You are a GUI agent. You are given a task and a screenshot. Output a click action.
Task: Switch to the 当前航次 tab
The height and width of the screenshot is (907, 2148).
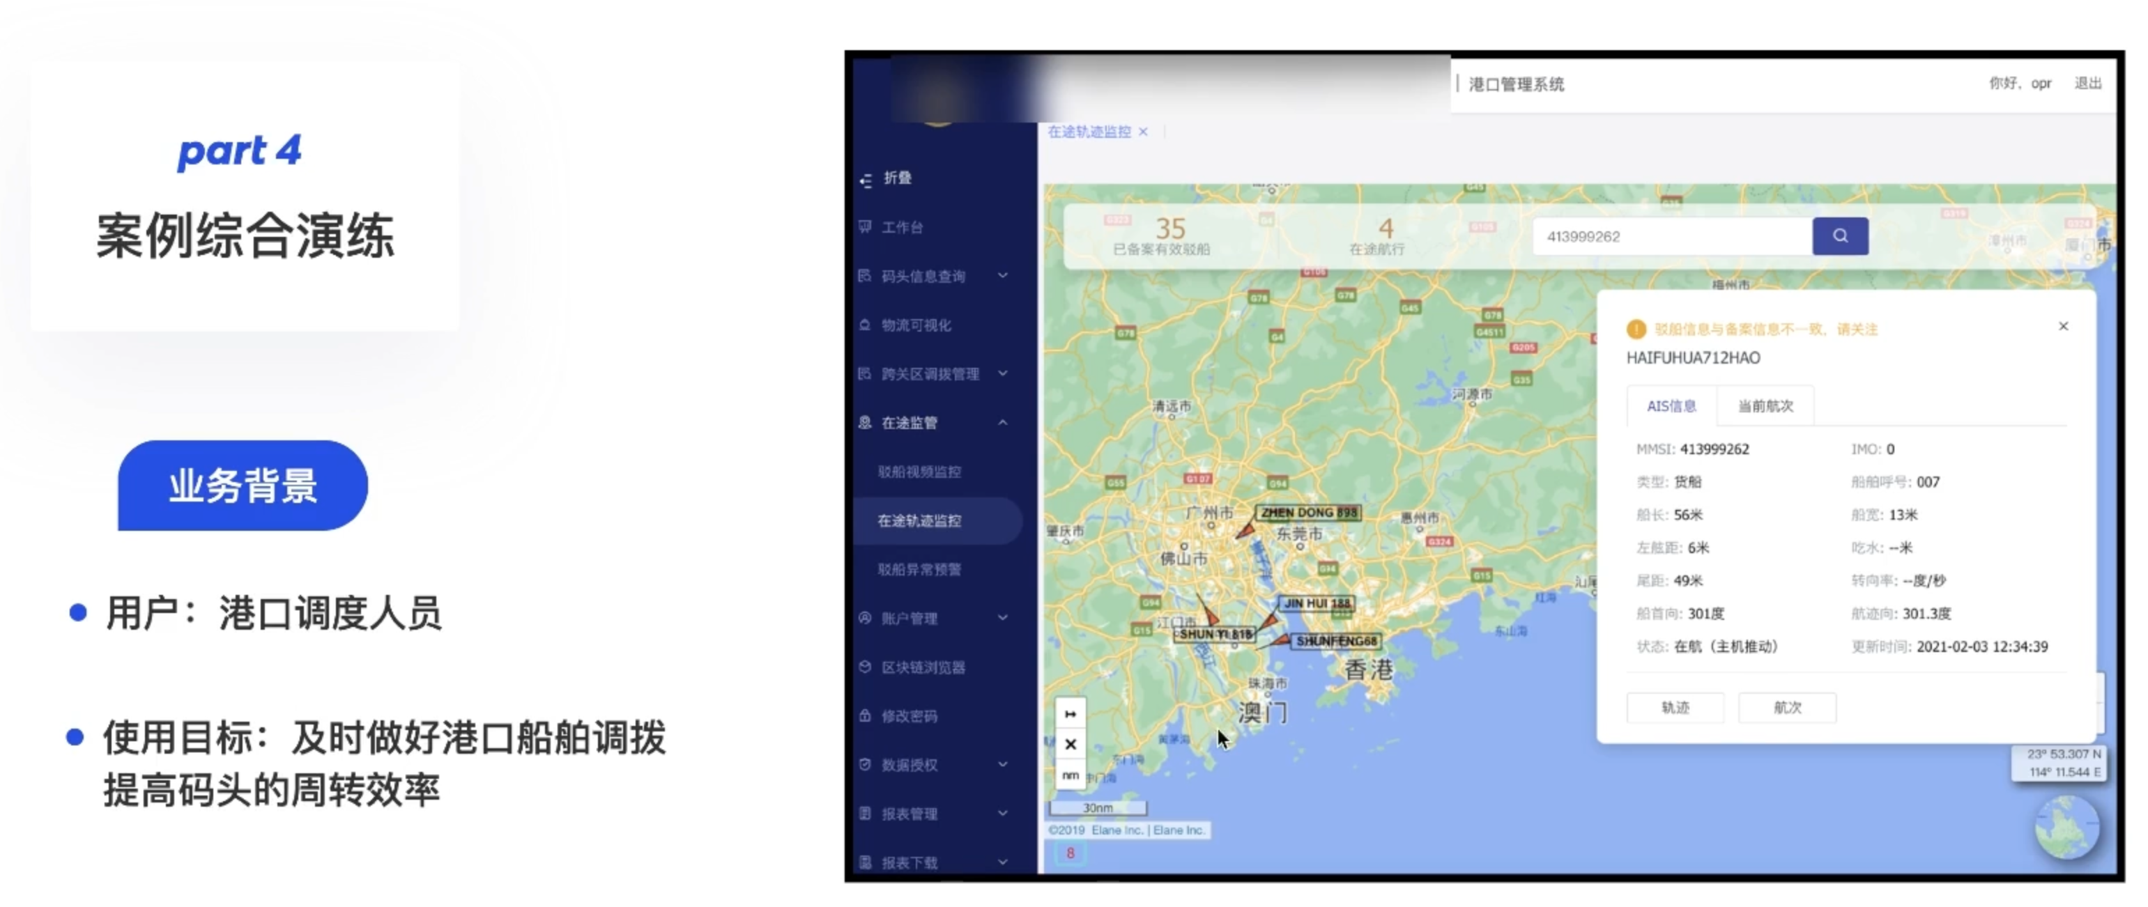tap(1765, 406)
